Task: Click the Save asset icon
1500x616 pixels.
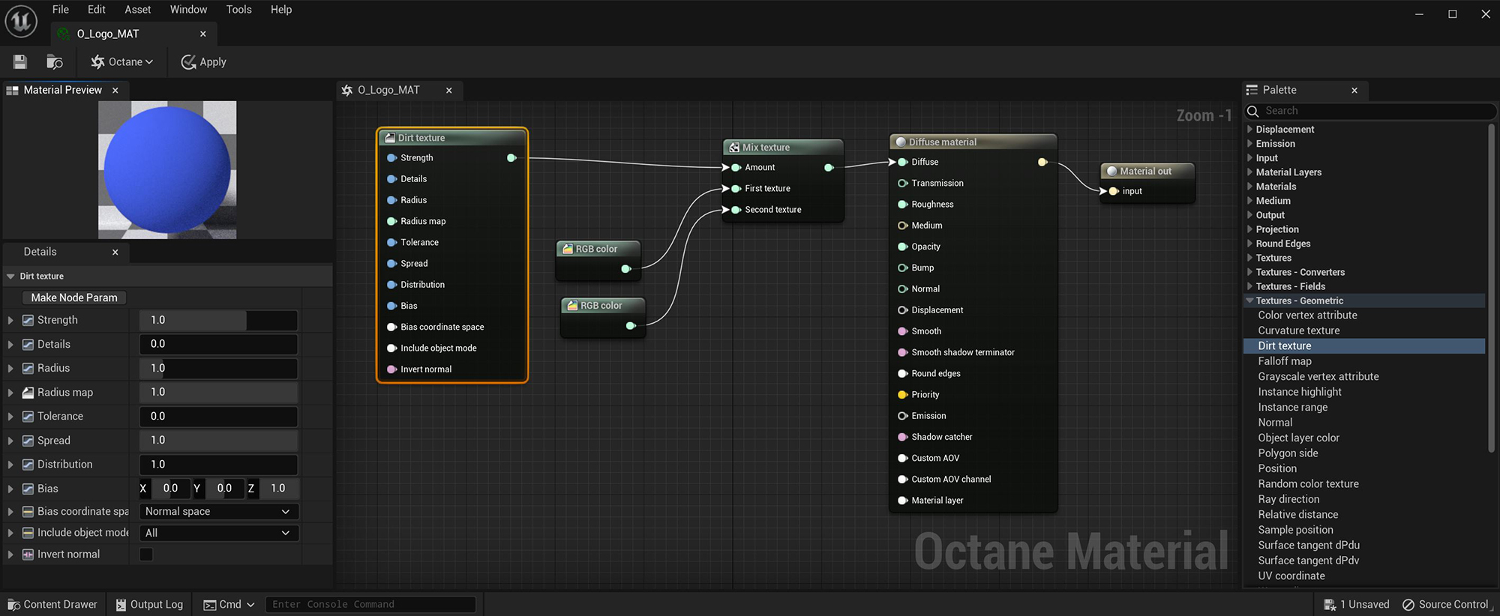Action: click(20, 62)
